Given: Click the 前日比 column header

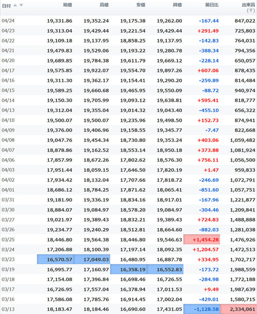Looking at the screenshot, I should point(212,5).
